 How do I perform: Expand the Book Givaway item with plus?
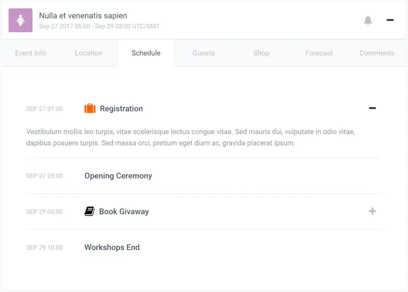[x=372, y=211]
